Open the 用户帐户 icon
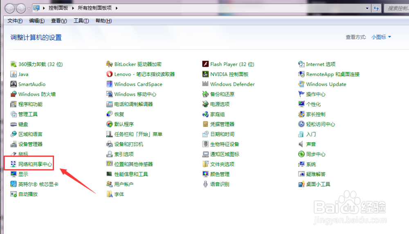409x234 pixels. click(x=109, y=184)
